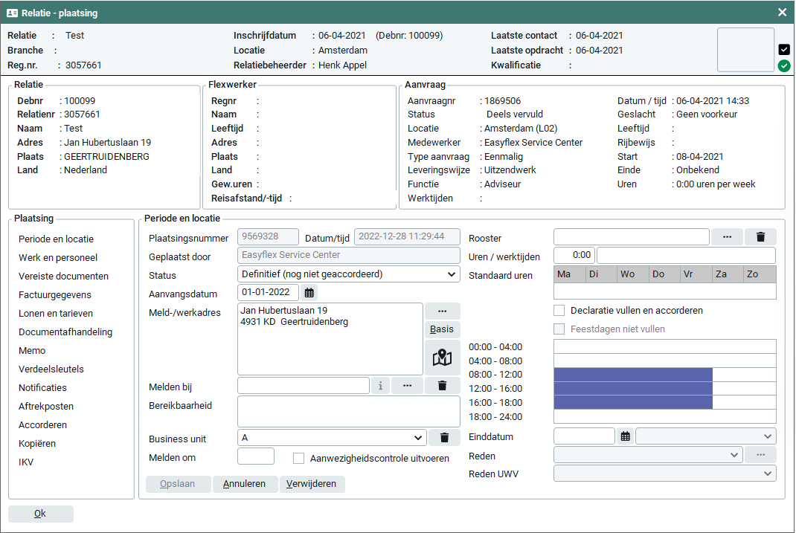
Task: Enable Declaratie vullen en accorderen
Action: (x=559, y=311)
